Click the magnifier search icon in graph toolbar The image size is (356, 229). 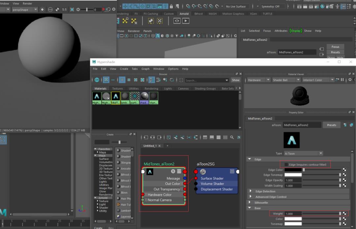tap(232, 137)
